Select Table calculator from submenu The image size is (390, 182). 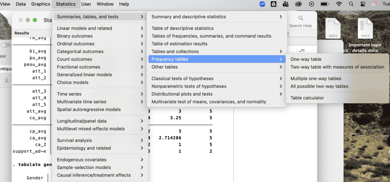tap(307, 98)
